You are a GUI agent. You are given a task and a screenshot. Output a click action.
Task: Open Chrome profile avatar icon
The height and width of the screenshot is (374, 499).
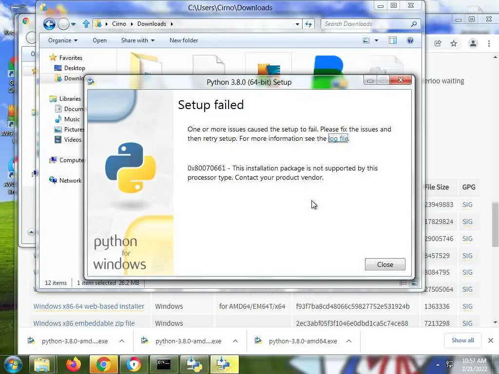click(x=473, y=43)
